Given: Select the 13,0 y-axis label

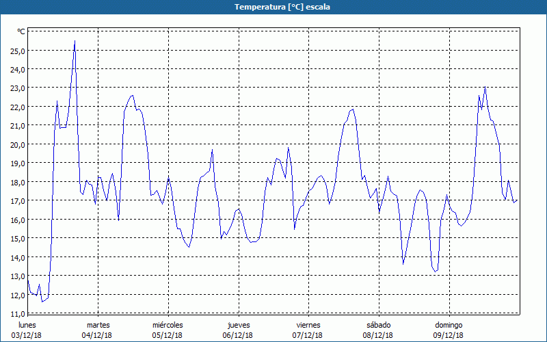Looking at the screenshot, I should [x=18, y=276].
